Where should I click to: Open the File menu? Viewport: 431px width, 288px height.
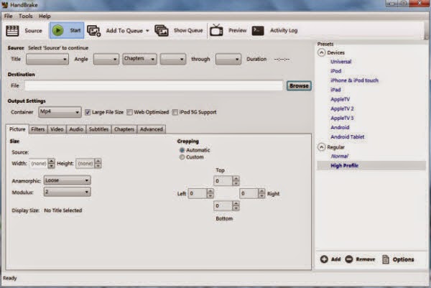(x=8, y=16)
